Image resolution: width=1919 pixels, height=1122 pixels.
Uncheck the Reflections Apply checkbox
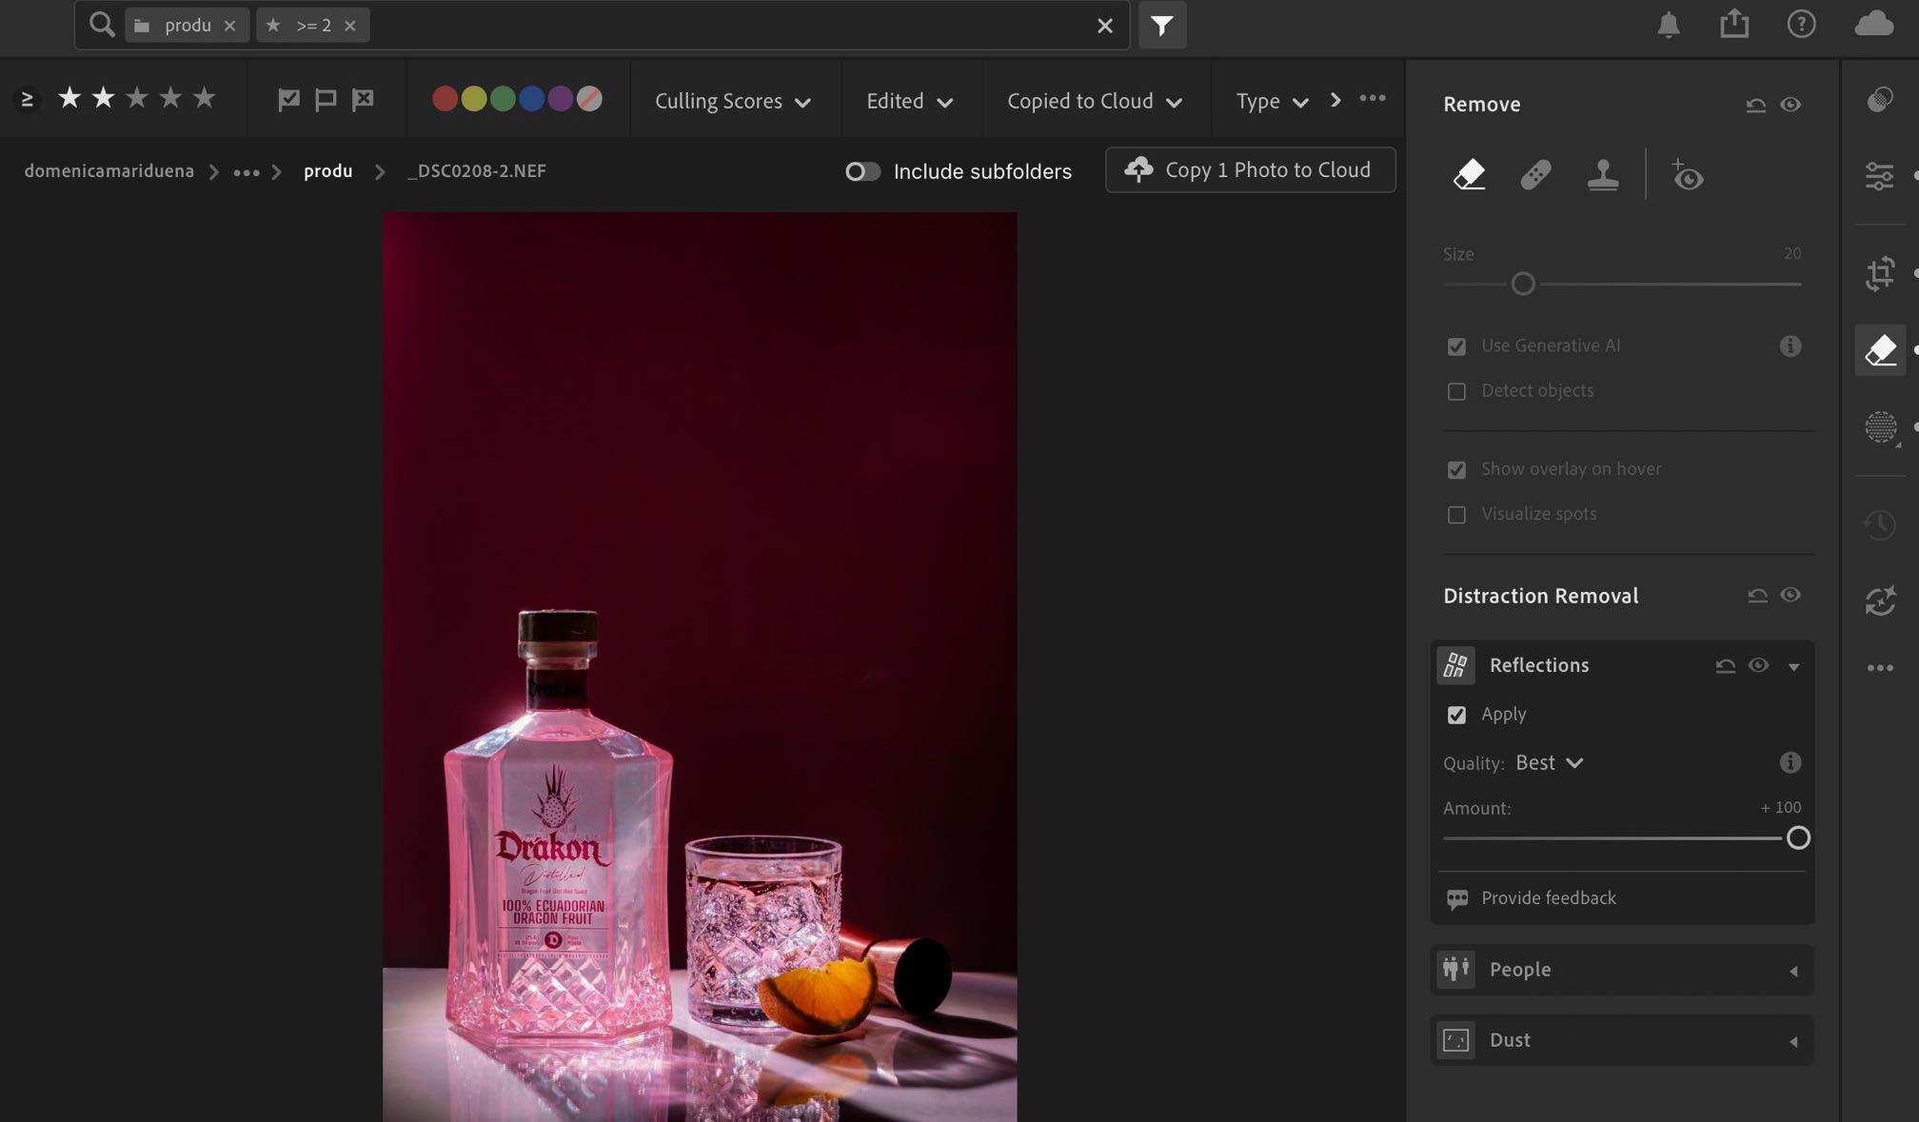[x=1456, y=715]
